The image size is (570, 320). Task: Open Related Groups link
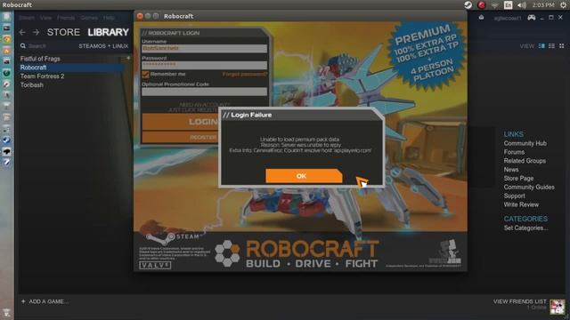[x=525, y=161]
